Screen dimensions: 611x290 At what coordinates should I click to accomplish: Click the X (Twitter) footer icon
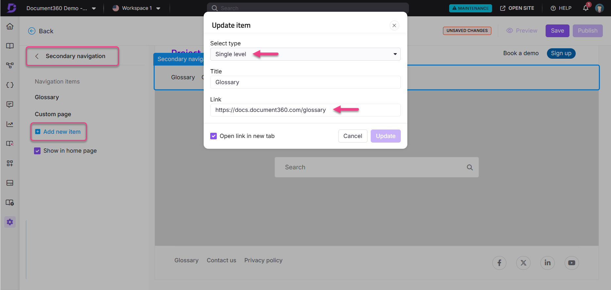coord(523,263)
